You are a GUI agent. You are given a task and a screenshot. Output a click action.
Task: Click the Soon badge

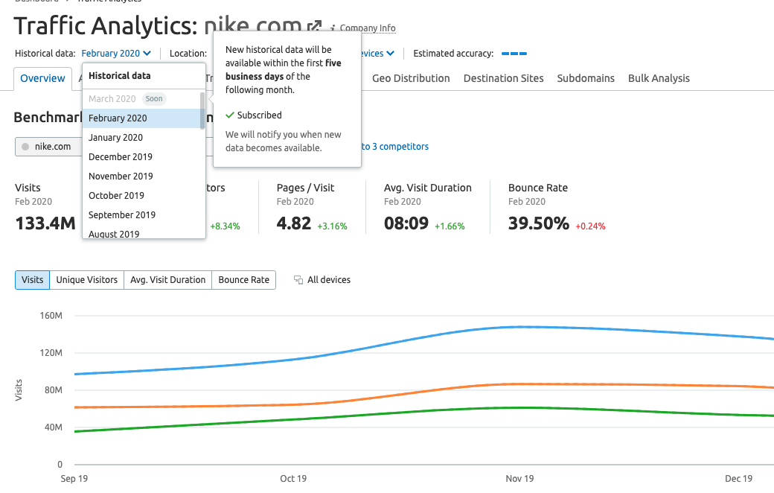(154, 99)
